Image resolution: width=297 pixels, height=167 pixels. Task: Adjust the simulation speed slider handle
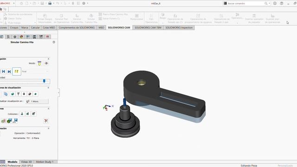(44, 81)
